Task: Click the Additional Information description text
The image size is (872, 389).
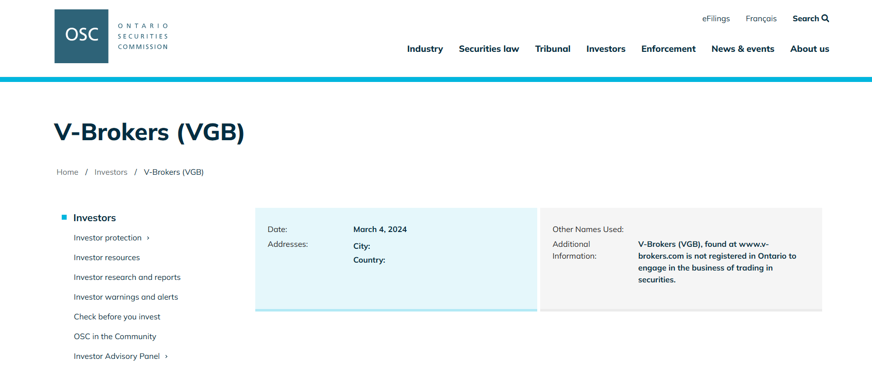Action: (x=717, y=262)
